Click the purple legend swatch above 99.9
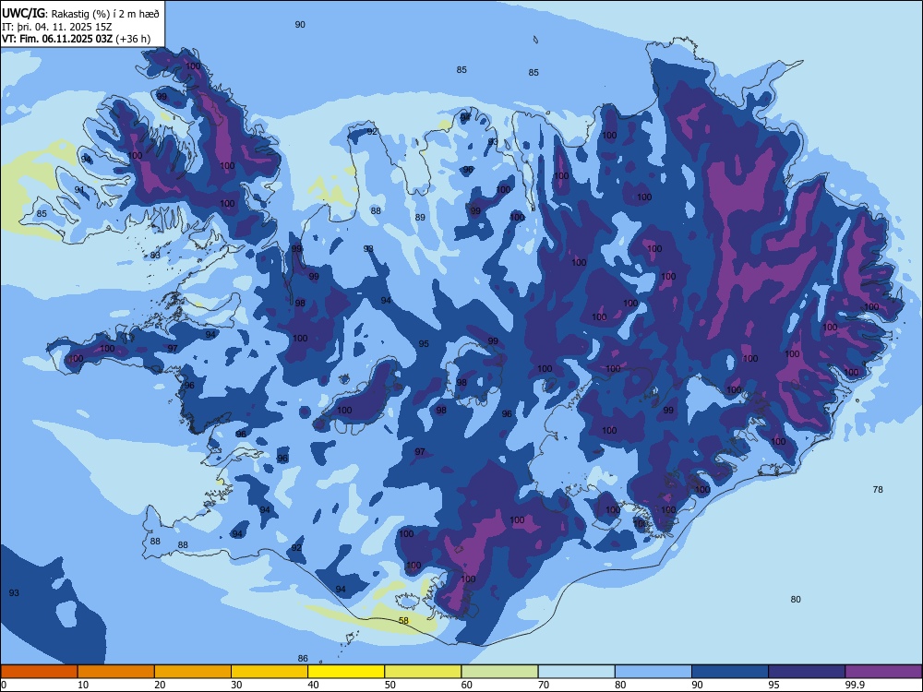Screen dimensions: 923x692 pyautogui.click(x=883, y=672)
